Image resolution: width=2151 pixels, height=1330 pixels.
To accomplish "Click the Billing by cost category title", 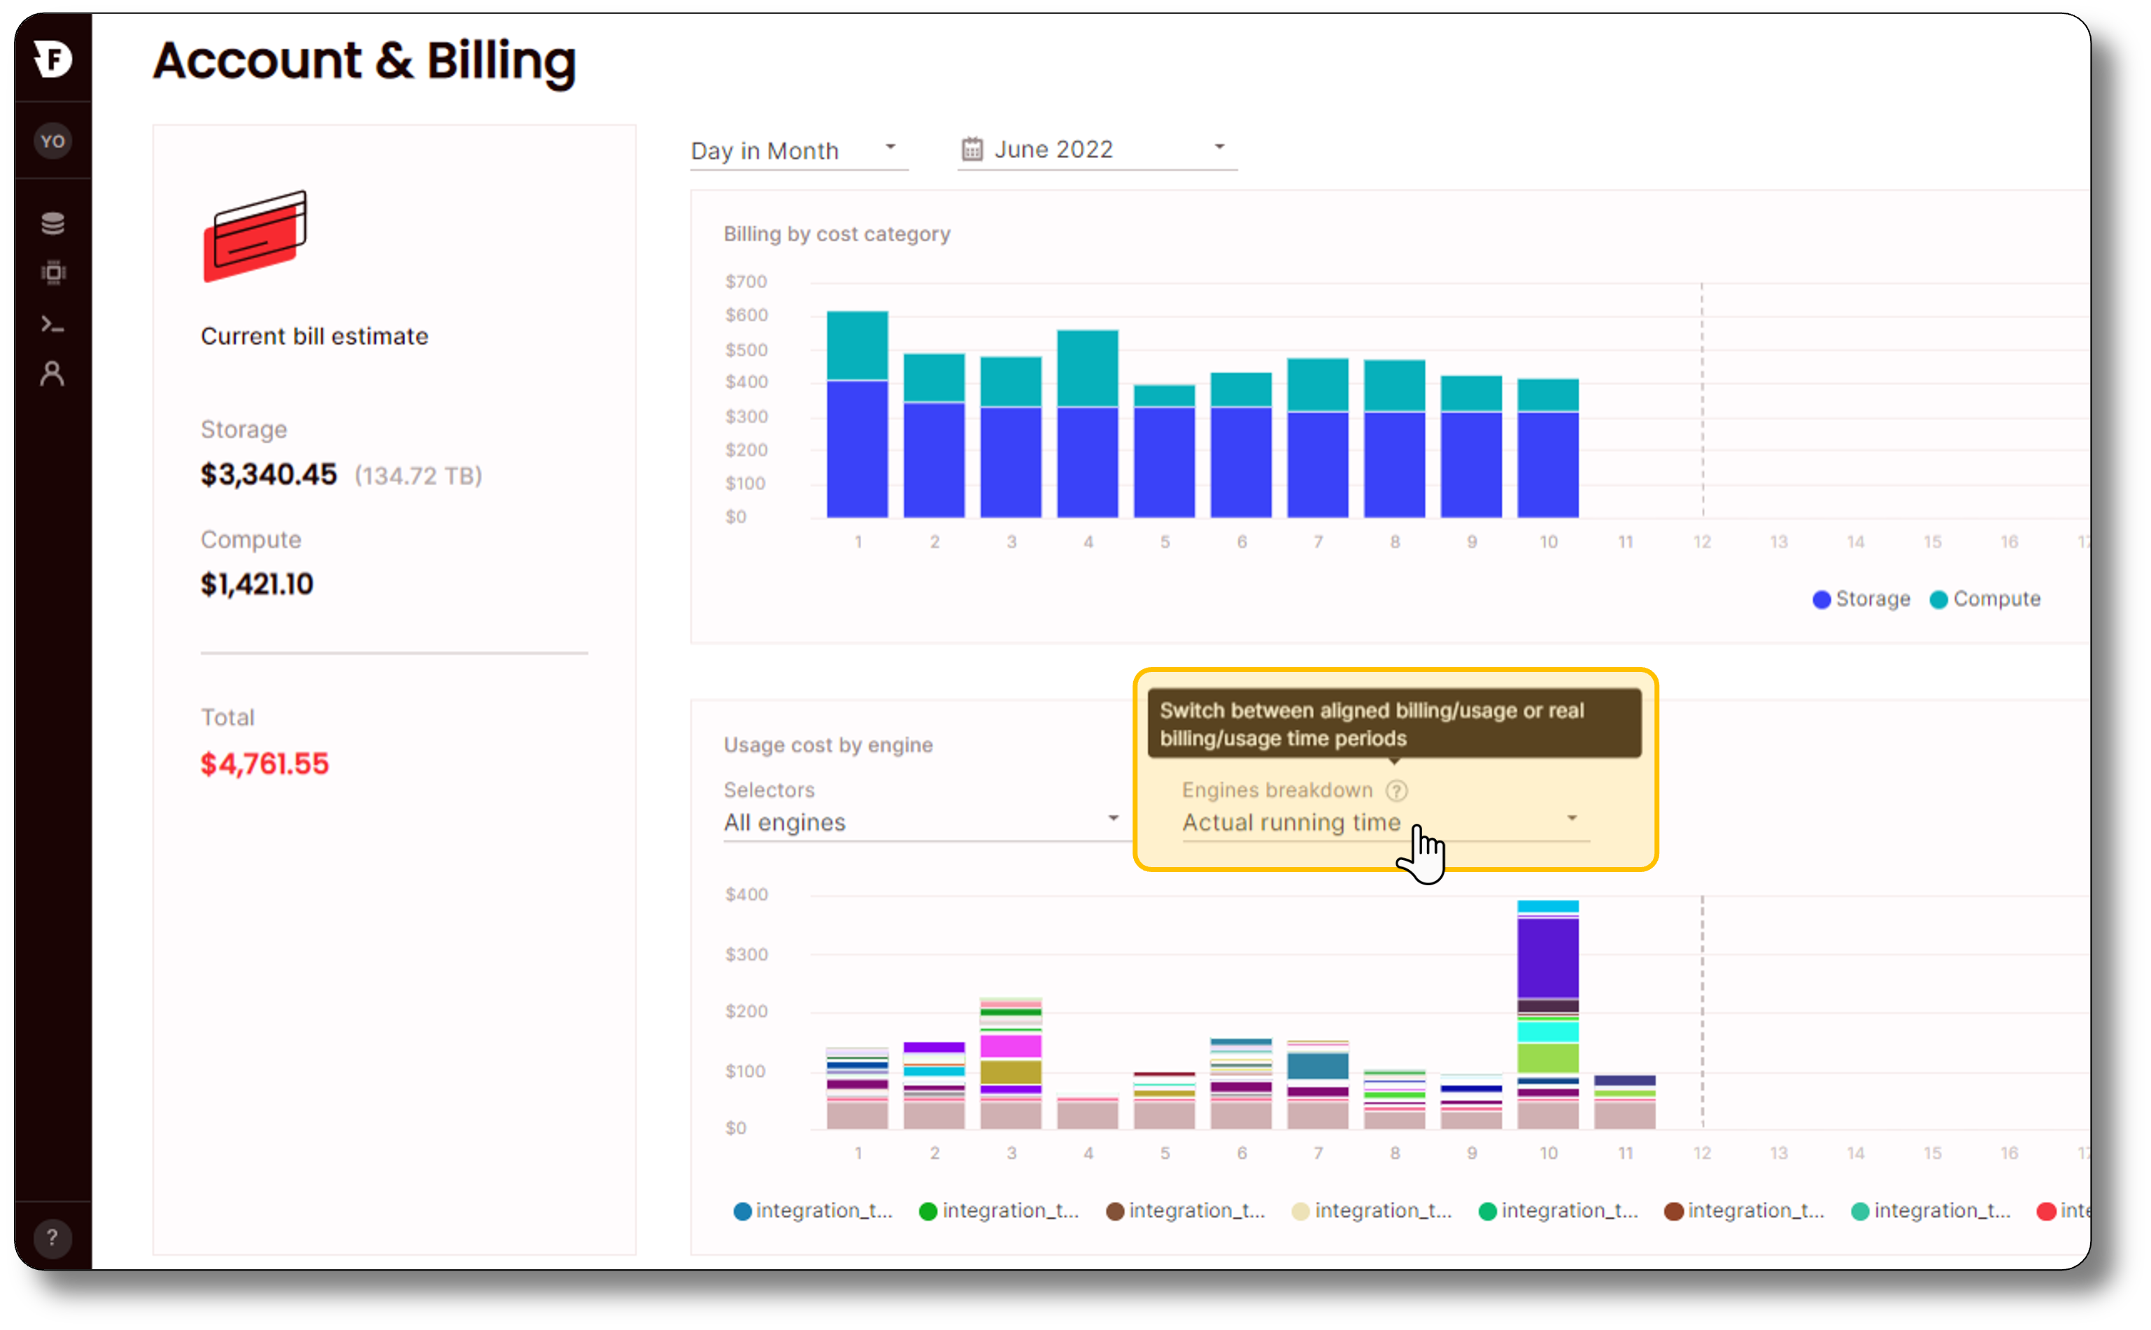I will coord(837,234).
